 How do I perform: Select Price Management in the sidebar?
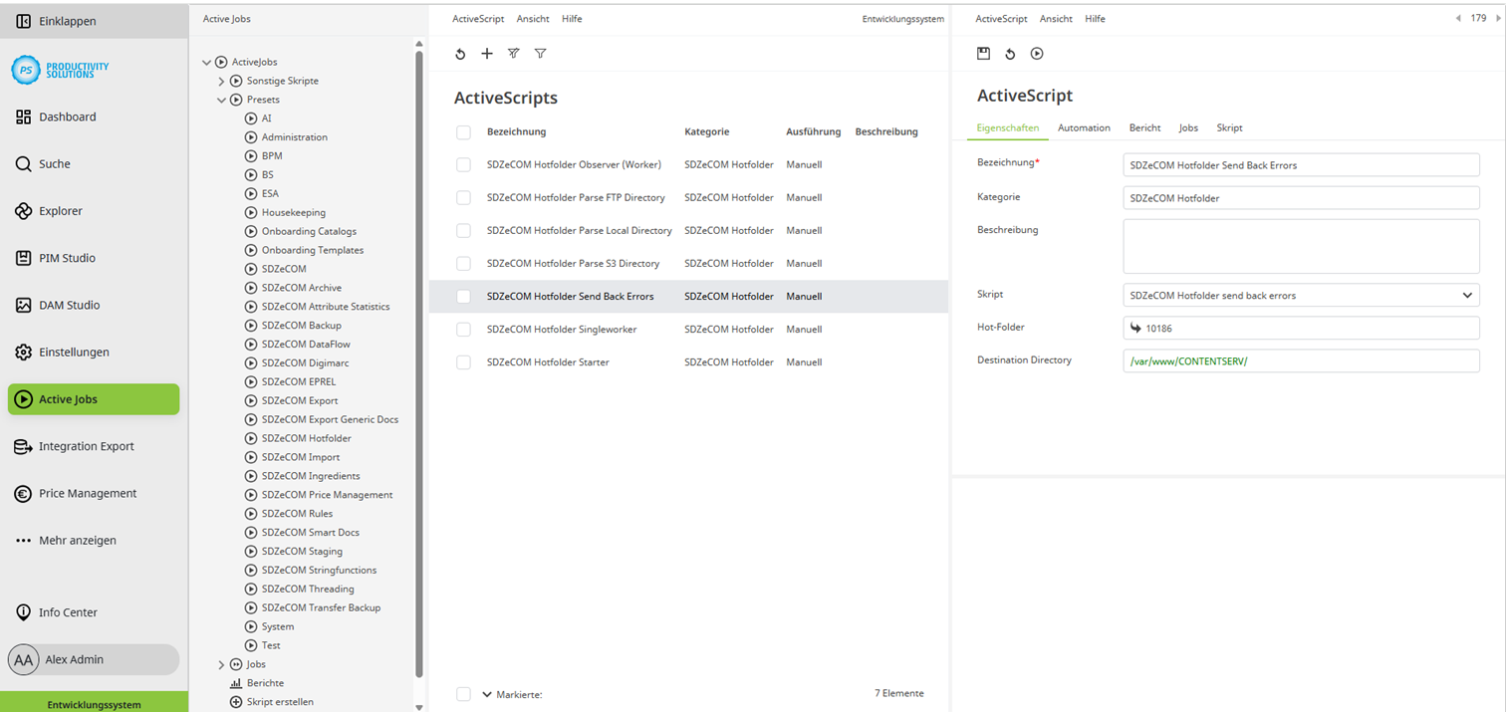click(x=86, y=493)
